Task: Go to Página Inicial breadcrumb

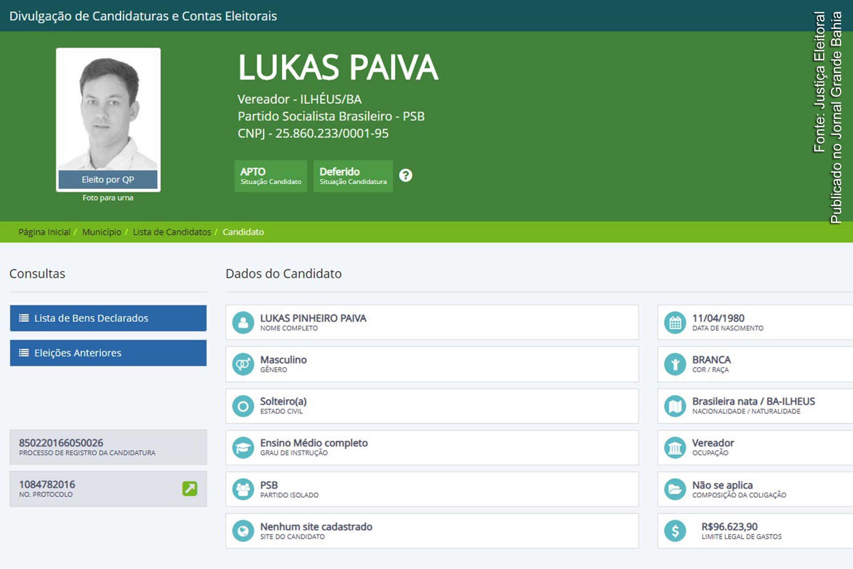Action: coord(45,232)
